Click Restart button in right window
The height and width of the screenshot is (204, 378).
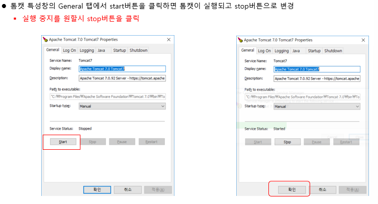click(346, 142)
